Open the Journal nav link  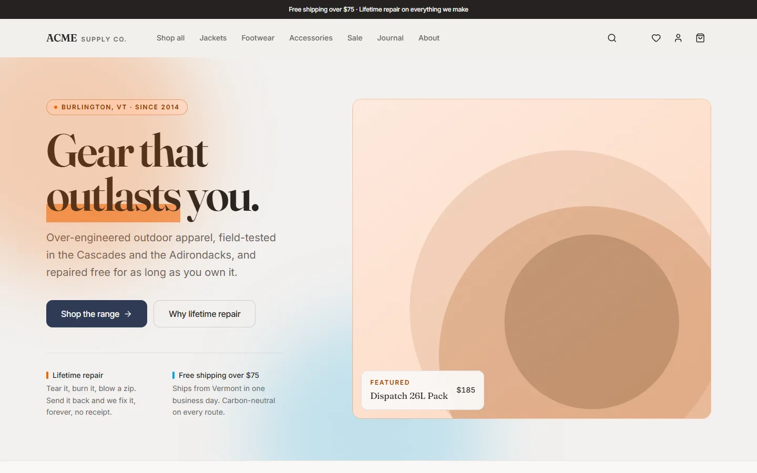click(390, 38)
